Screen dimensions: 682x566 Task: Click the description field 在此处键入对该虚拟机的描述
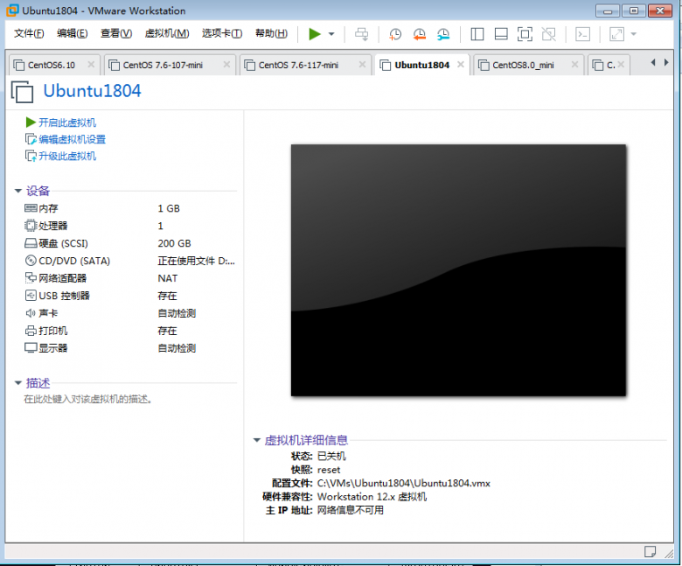point(87,399)
